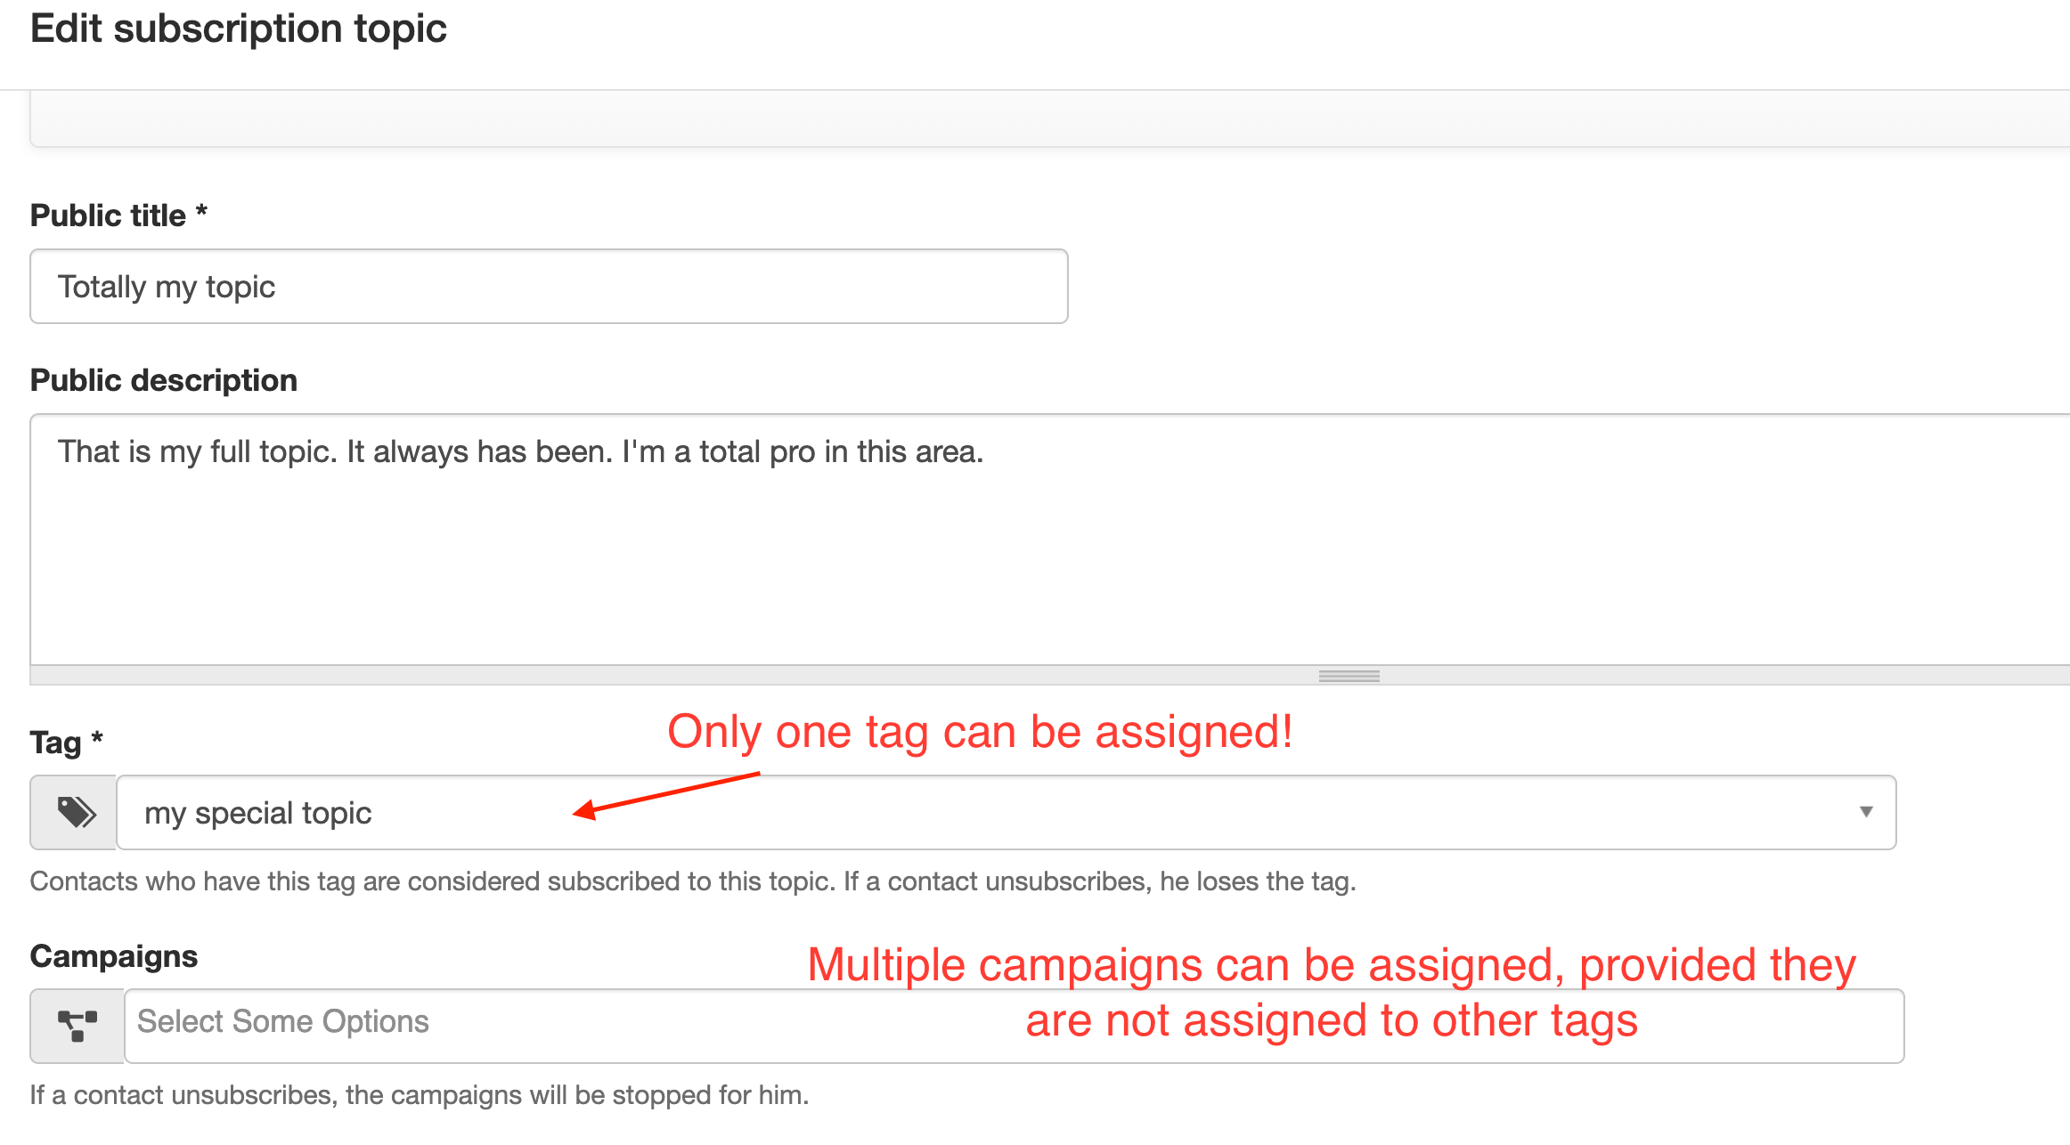Click the help text about campaigns being stopped
The width and height of the screenshot is (2070, 1145).
pos(420,1095)
